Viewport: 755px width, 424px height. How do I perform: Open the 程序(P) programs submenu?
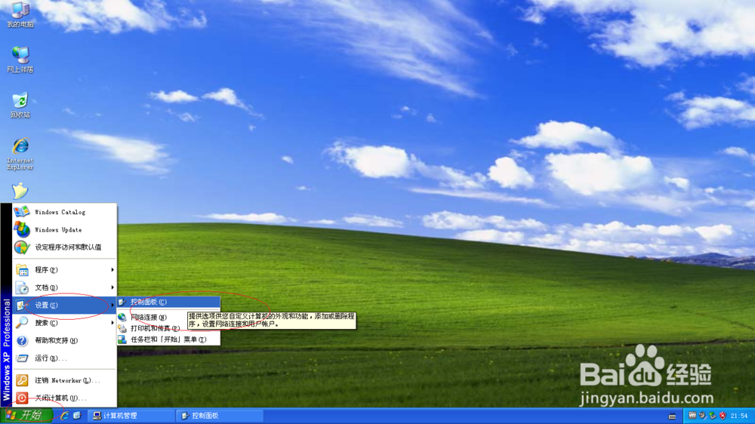[x=64, y=269]
